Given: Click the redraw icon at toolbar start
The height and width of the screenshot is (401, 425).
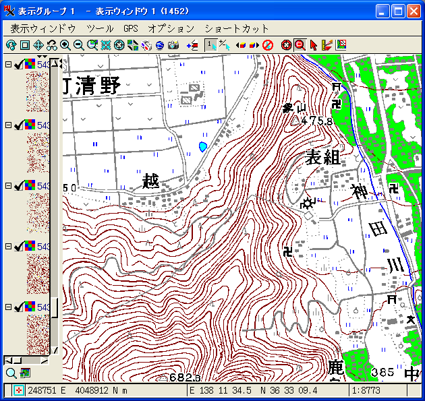Looking at the screenshot, I should 11,45.
